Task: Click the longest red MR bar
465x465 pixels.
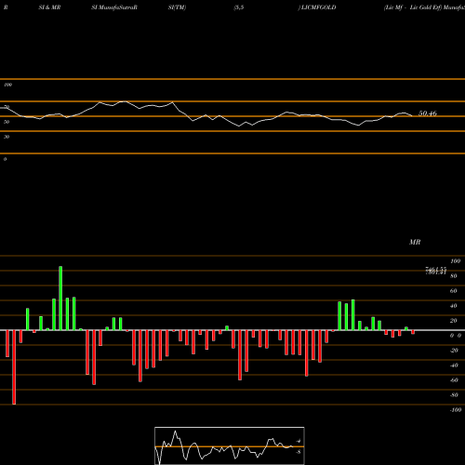Action: point(14,367)
